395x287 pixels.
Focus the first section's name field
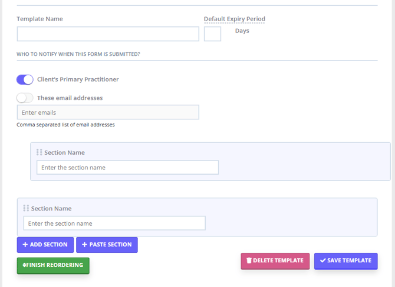coord(127,168)
